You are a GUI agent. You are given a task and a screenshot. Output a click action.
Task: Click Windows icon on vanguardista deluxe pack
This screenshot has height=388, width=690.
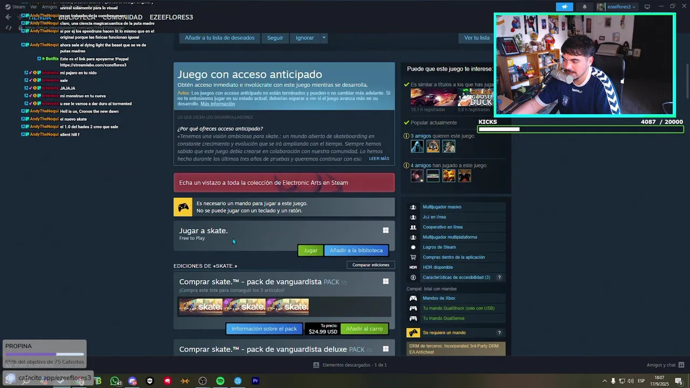pyautogui.click(x=385, y=349)
